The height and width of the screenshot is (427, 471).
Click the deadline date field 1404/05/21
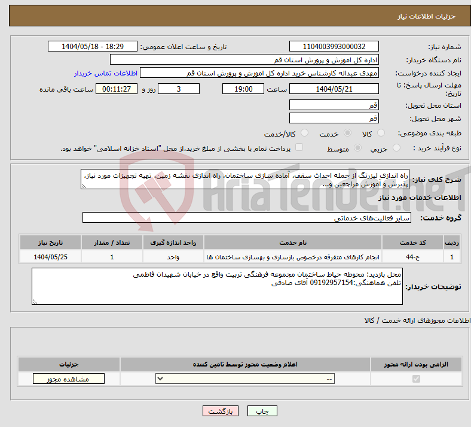[334, 89]
